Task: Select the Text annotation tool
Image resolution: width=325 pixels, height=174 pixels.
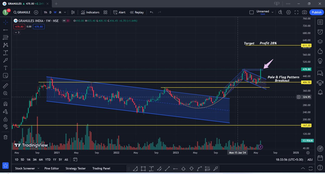Action: click(x=5, y=68)
